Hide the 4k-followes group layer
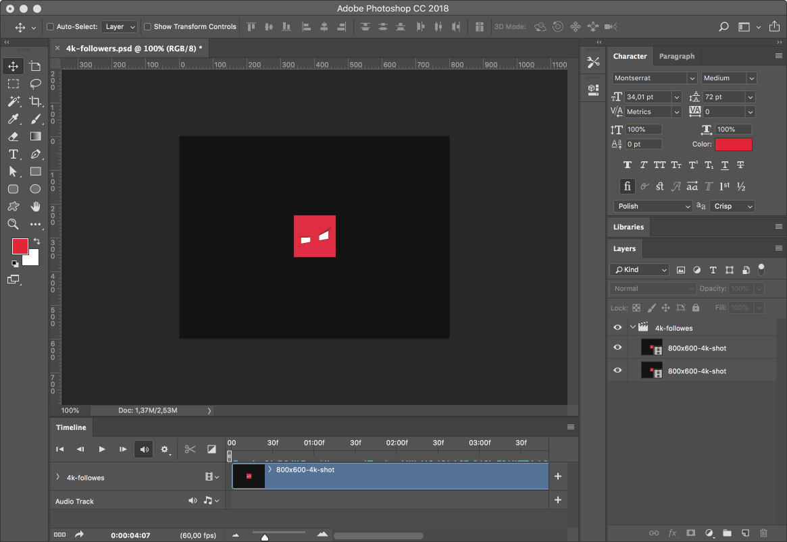Screen dimensions: 787x542 pos(617,327)
